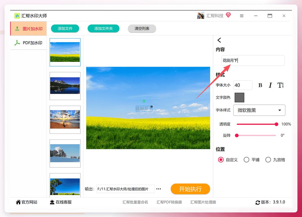Toggle italic I text style
Image resolution: width=302 pixels, height=217 pixels.
pos(270,85)
